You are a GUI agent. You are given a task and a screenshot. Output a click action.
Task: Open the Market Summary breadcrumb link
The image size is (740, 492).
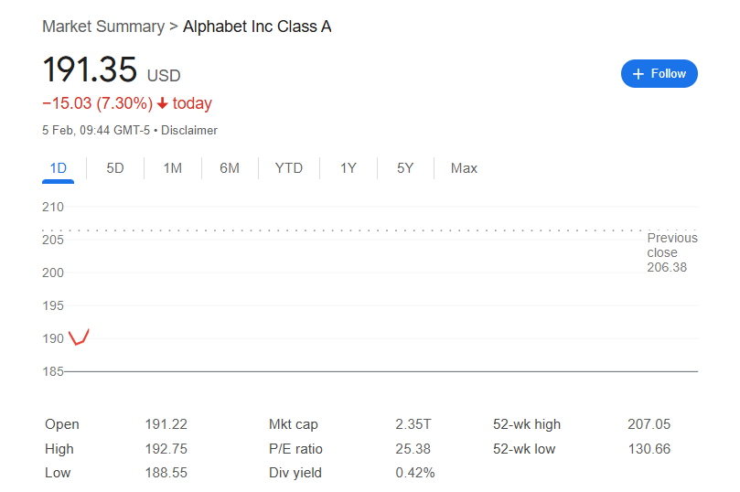click(102, 27)
